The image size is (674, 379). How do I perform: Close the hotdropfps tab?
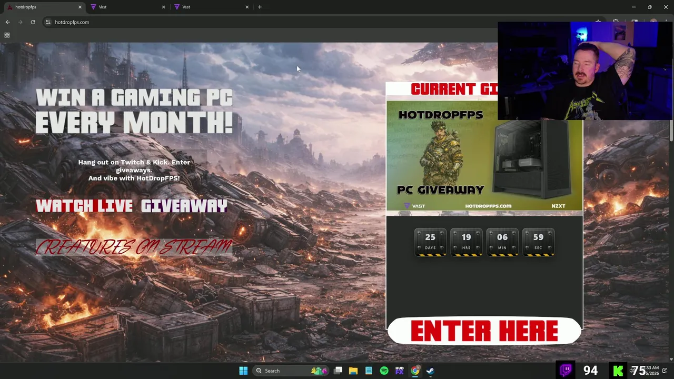[80, 7]
